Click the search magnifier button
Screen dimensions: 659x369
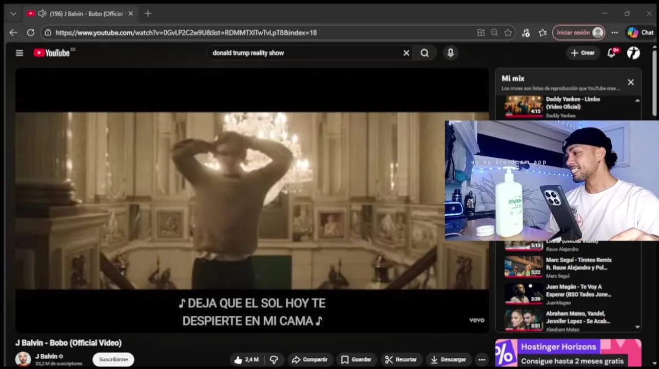pos(424,53)
